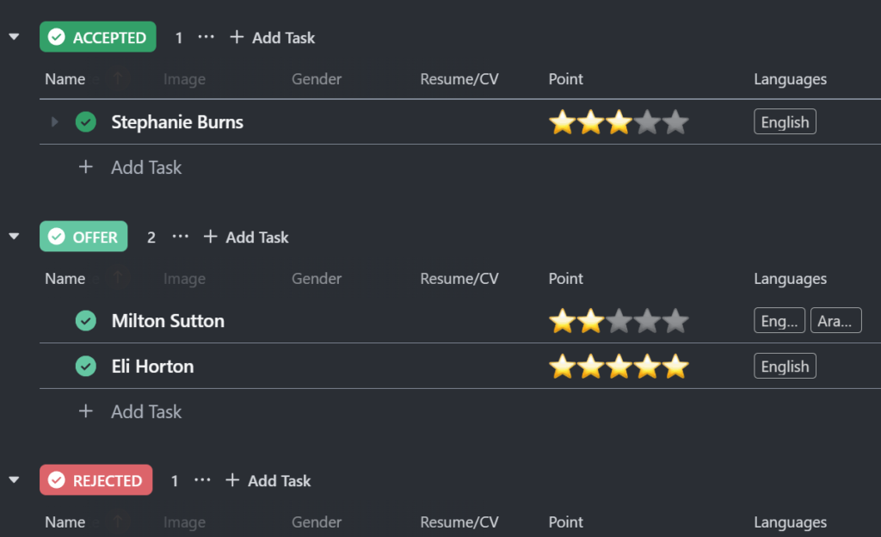The image size is (881, 537).
Task: Expand subtasks of Stephanie Burns
Action: click(54, 122)
